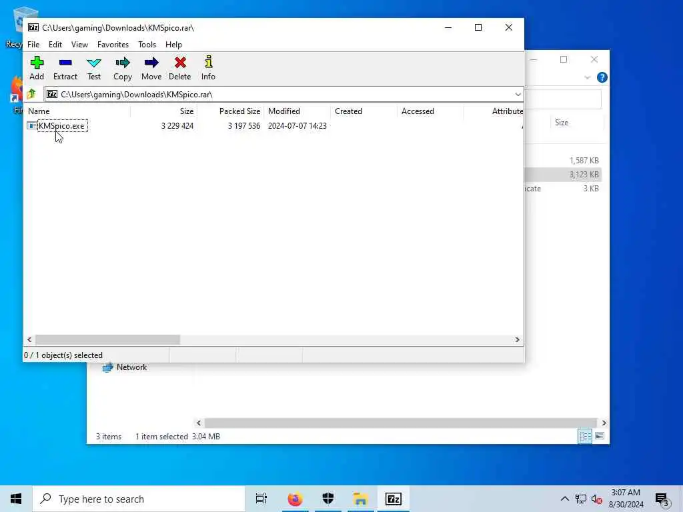The height and width of the screenshot is (512, 683).
Task: Maximize the 7-Zip window
Action: click(x=478, y=27)
